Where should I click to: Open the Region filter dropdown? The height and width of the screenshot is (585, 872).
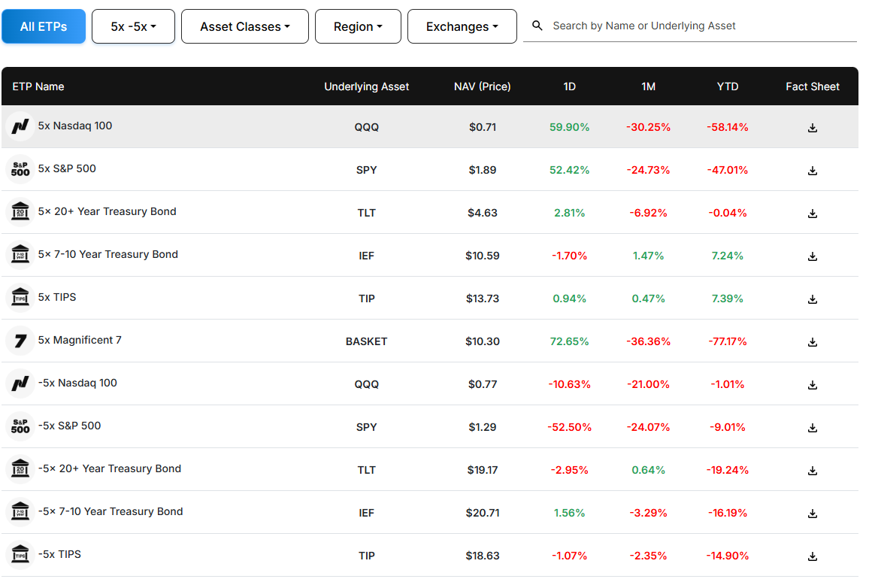358,26
